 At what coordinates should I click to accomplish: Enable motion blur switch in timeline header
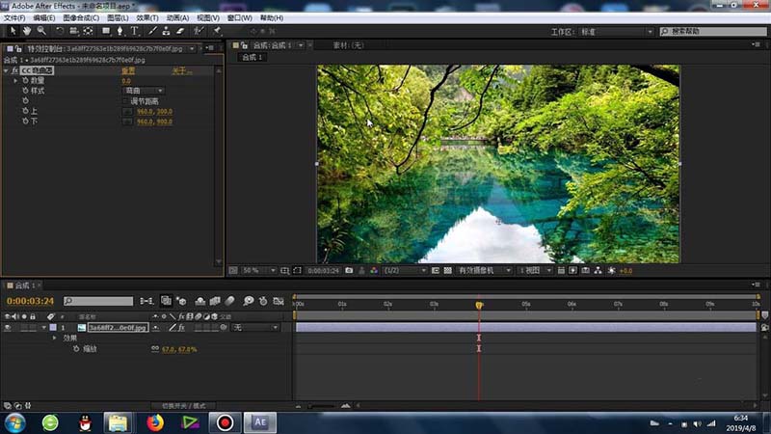[x=229, y=301]
